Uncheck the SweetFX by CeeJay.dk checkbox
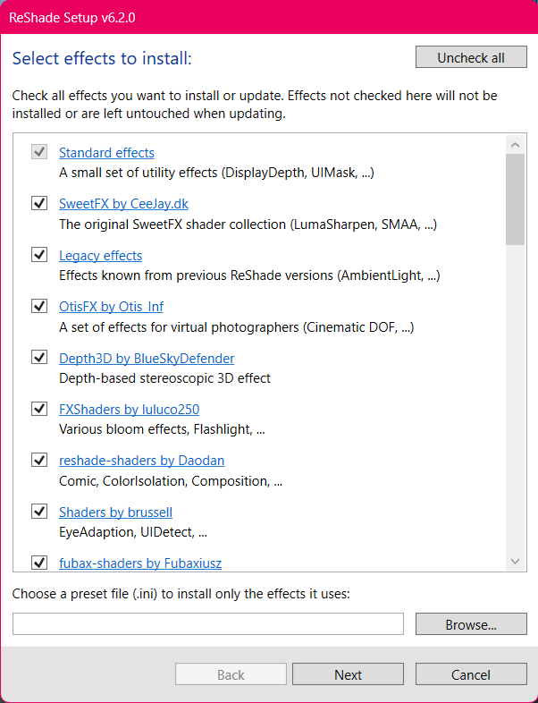 (x=39, y=203)
